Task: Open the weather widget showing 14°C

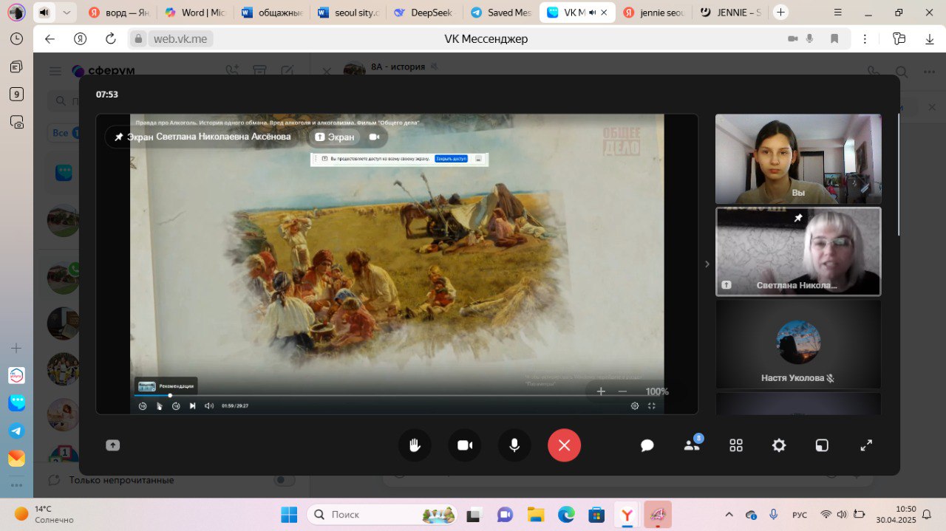Action: 43,514
